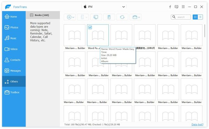Viewport: 209px width, 129px height.
Task: Open the Photos section in sidebar
Action: coord(14,27)
